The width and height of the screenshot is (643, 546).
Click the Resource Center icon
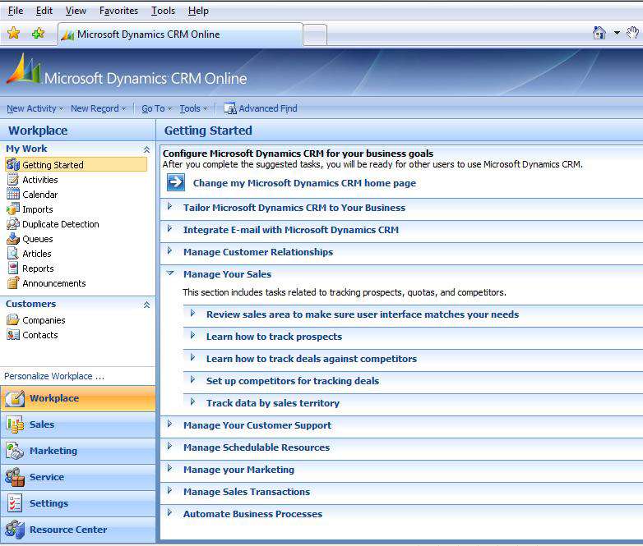[15, 530]
